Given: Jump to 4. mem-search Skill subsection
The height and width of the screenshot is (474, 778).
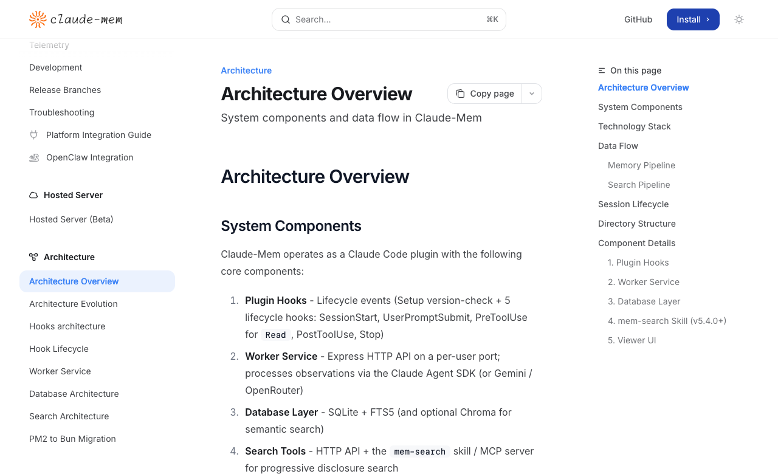Looking at the screenshot, I should pos(667,321).
